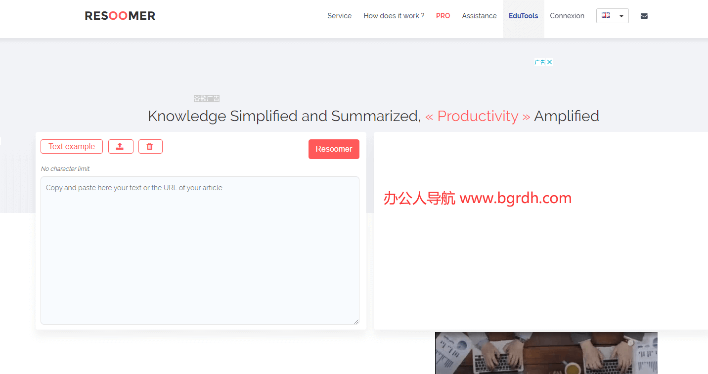Open the How does it work ? page
The width and height of the screenshot is (708, 374).
[x=394, y=16]
